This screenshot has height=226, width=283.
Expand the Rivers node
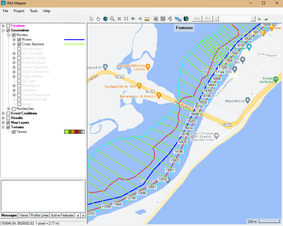click(14, 39)
